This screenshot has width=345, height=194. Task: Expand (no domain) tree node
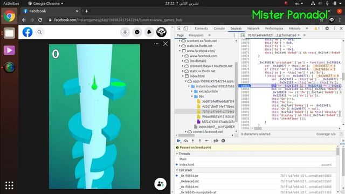[183, 61]
